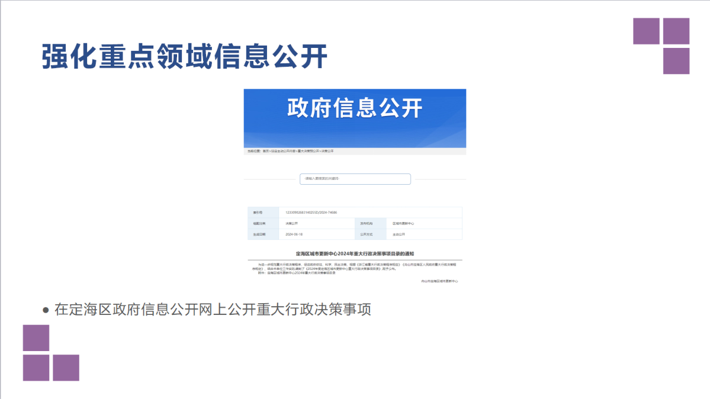Click the 发布机构 label cell

pos(365,224)
